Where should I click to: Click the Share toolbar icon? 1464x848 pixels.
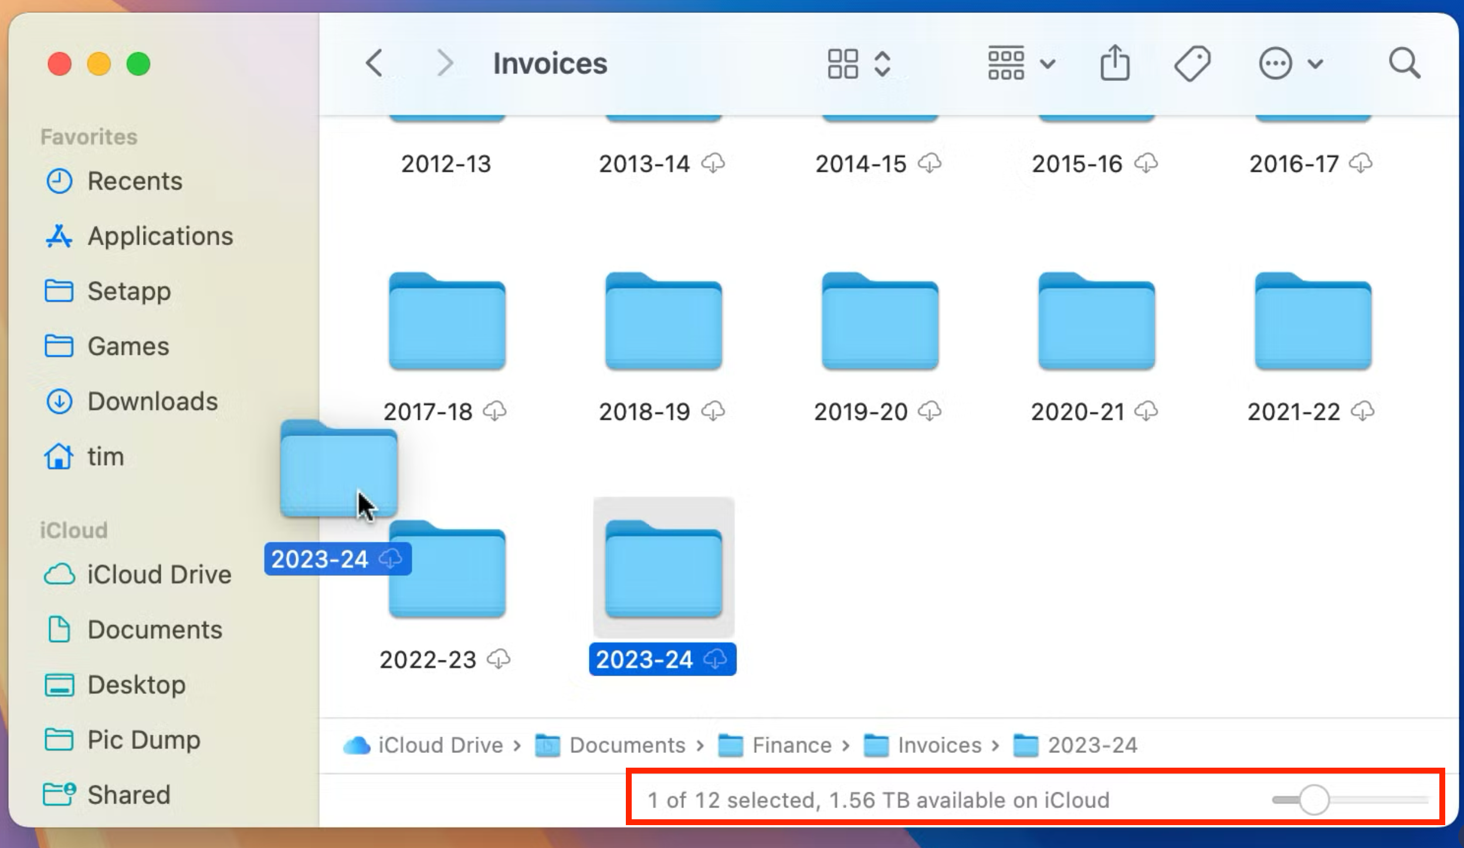1114,62
